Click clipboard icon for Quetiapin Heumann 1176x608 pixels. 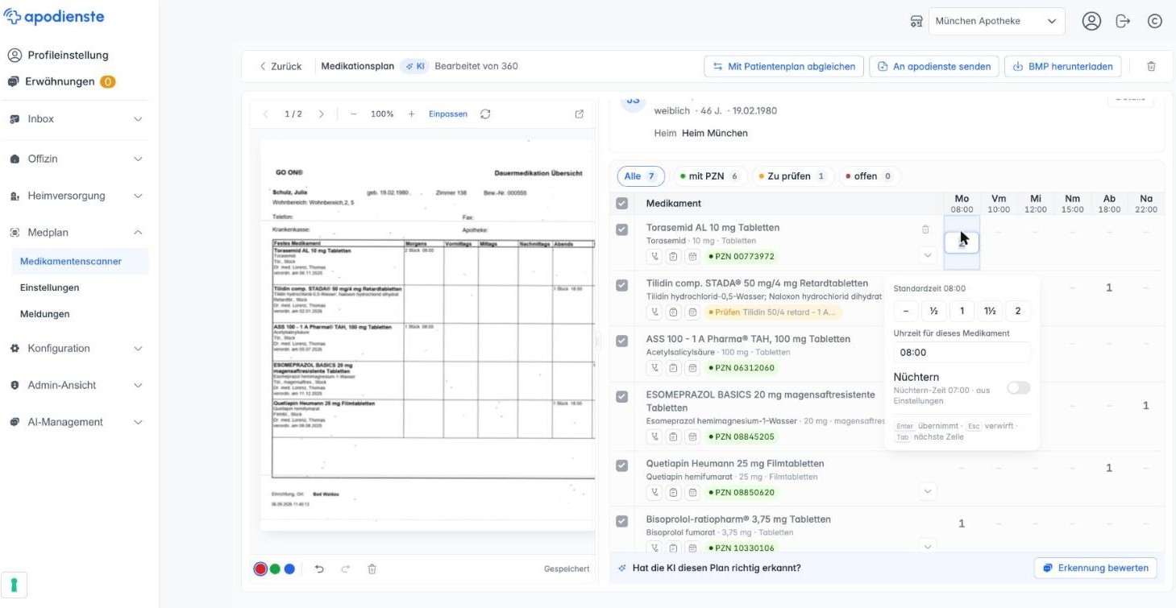pos(674,492)
